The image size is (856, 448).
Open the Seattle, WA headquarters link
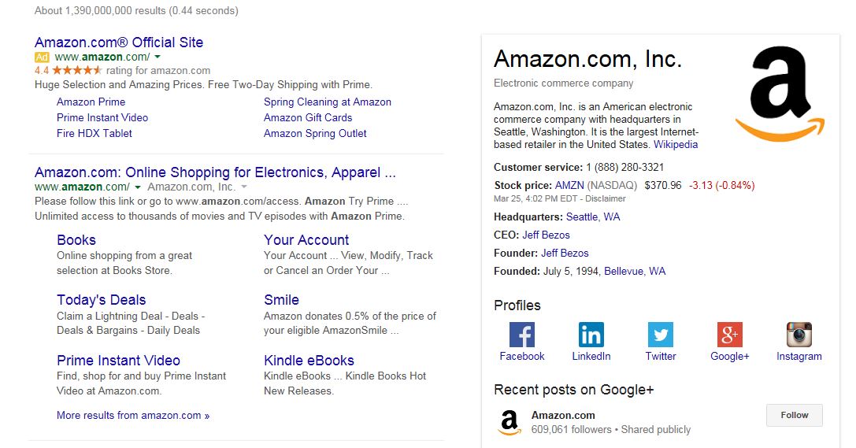coord(593,217)
